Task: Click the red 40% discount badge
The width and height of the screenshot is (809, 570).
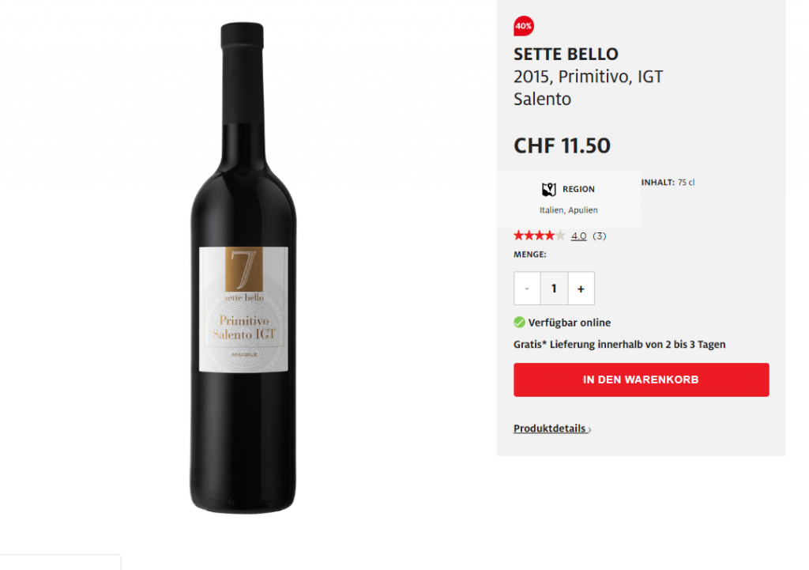Action: coord(523,26)
